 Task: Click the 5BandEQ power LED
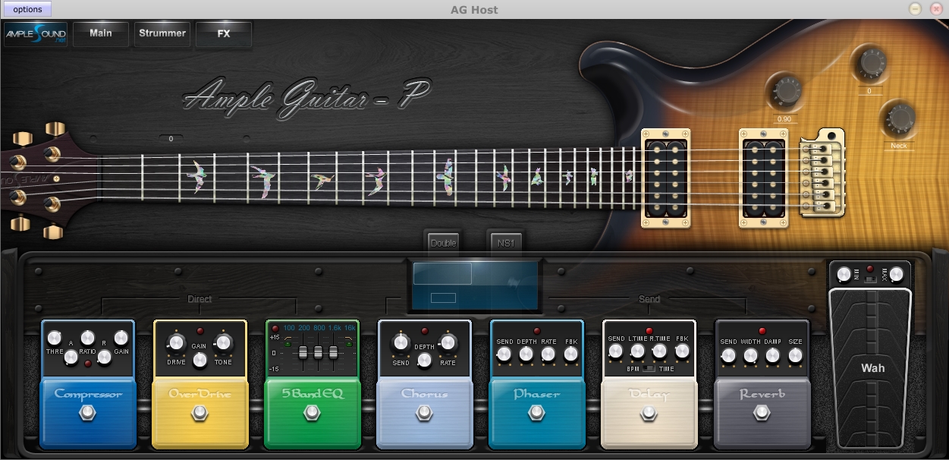click(275, 328)
